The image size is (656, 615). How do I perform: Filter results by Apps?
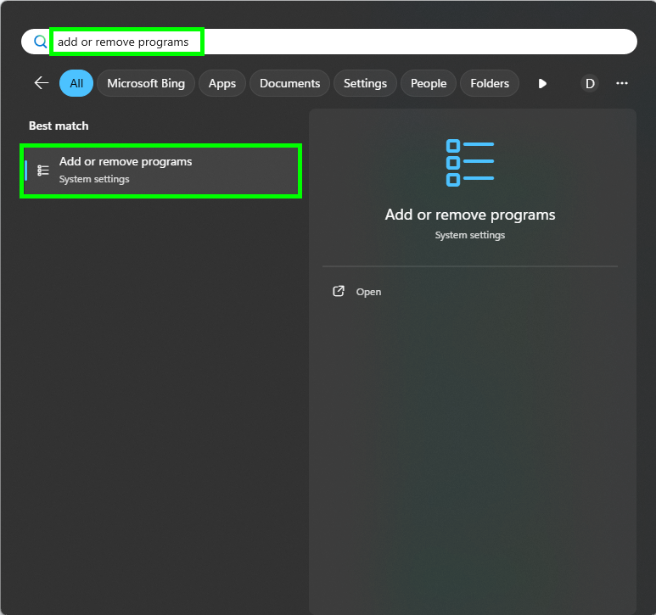(222, 83)
